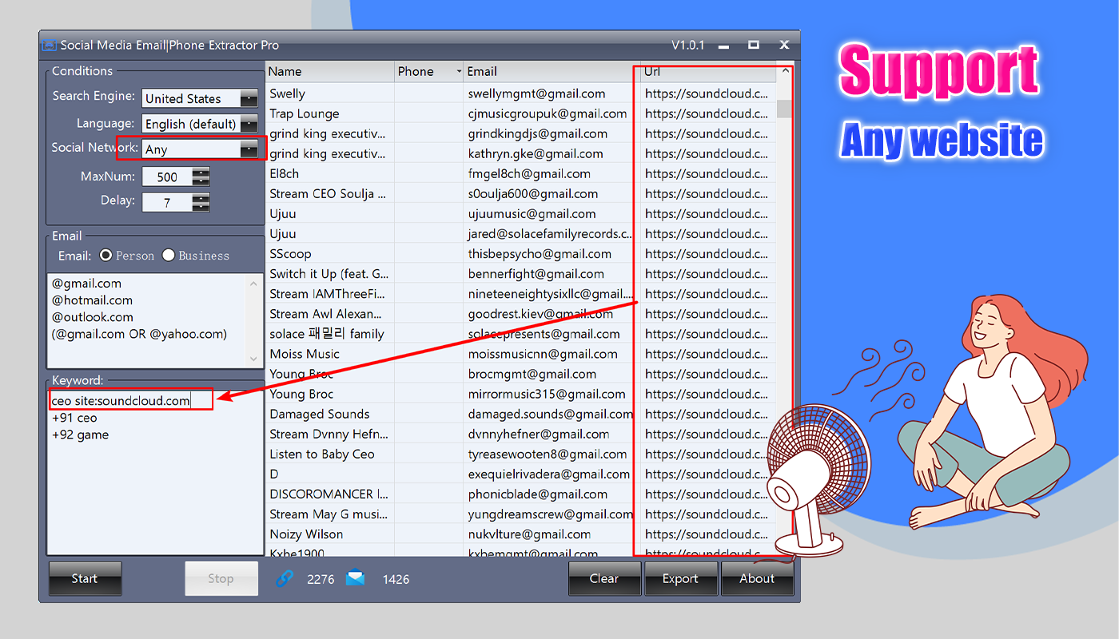The image size is (1119, 639).
Task: Open the Phone column filter arrow
Action: click(x=459, y=72)
